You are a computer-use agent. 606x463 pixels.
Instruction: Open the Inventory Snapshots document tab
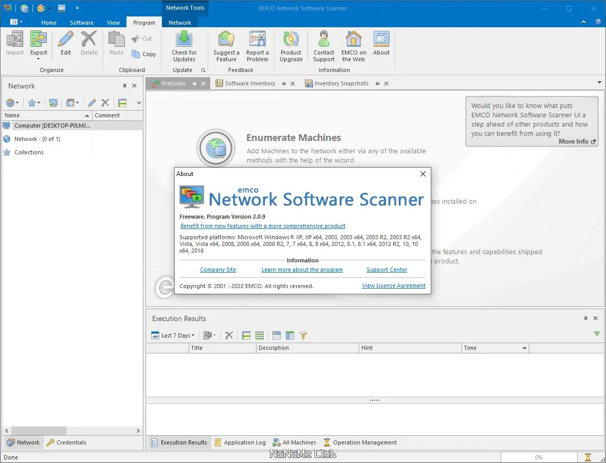[x=341, y=83]
